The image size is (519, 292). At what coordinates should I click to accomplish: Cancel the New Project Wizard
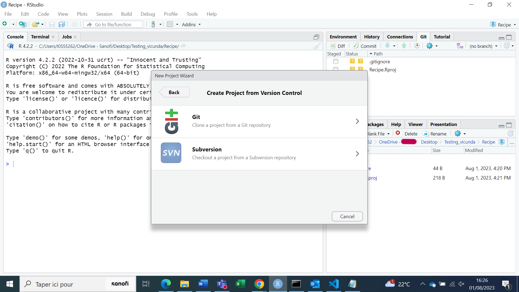[x=347, y=216]
